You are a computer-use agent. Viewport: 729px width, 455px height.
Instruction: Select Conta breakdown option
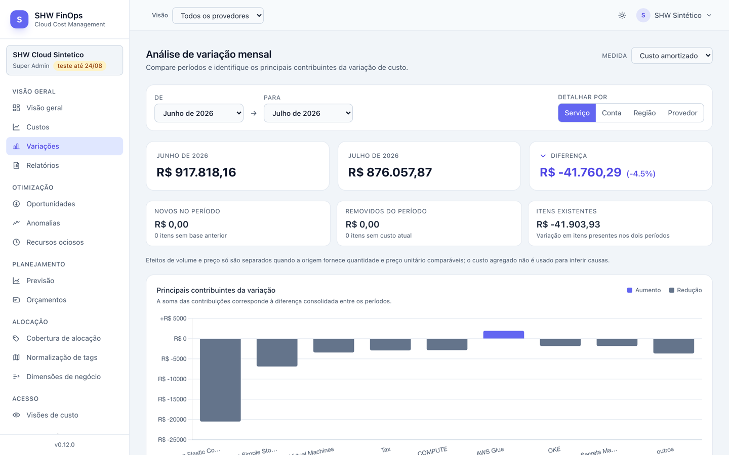point(612,113)
